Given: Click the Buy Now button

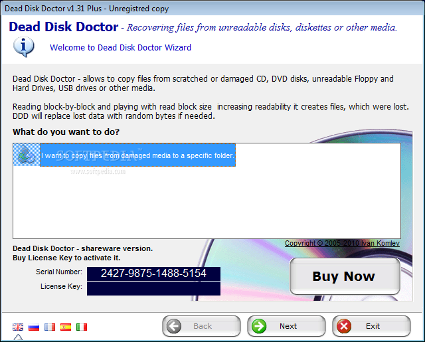Looking at the screenshot, I should (x=345, y=276).
